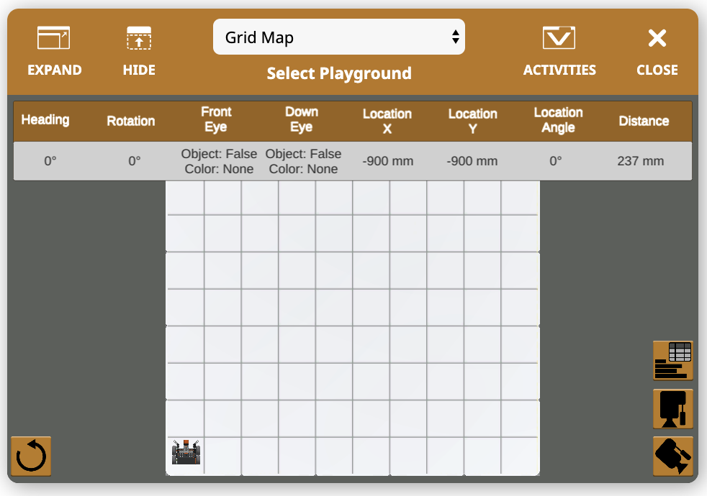The image size is (707, 496).
Task: Reset the playground with circular arrow
Action: pyautogui.click(x=31, y=456)
